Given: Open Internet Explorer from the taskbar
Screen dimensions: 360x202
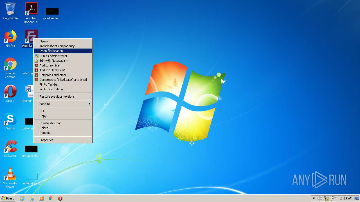Looking at the screenshot, I should point(22,198).
